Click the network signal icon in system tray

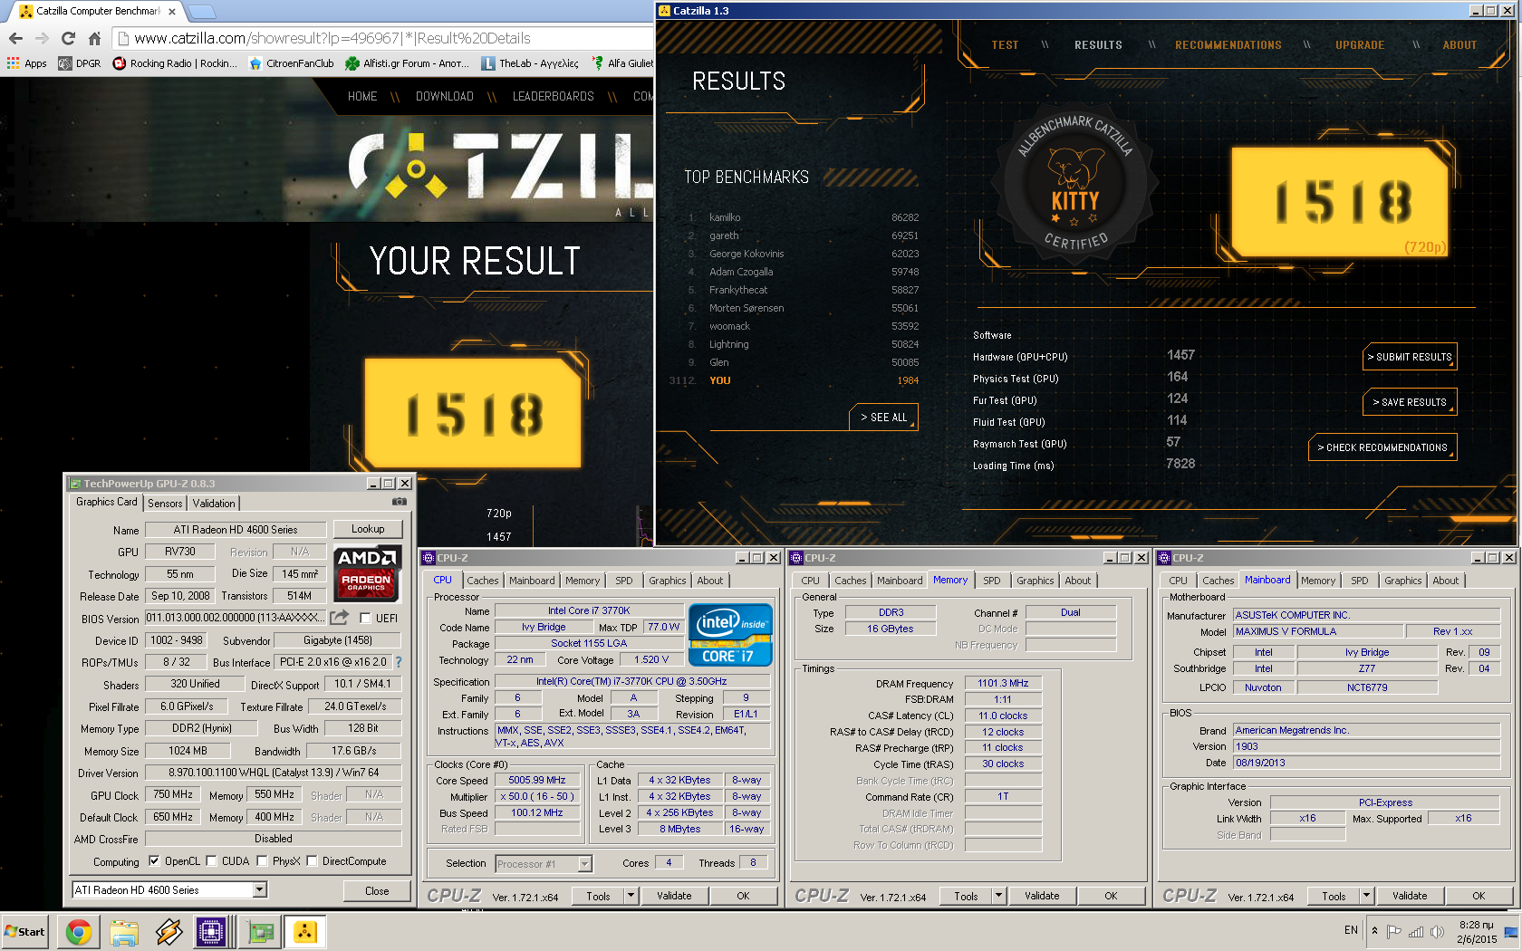point(1415,931)
